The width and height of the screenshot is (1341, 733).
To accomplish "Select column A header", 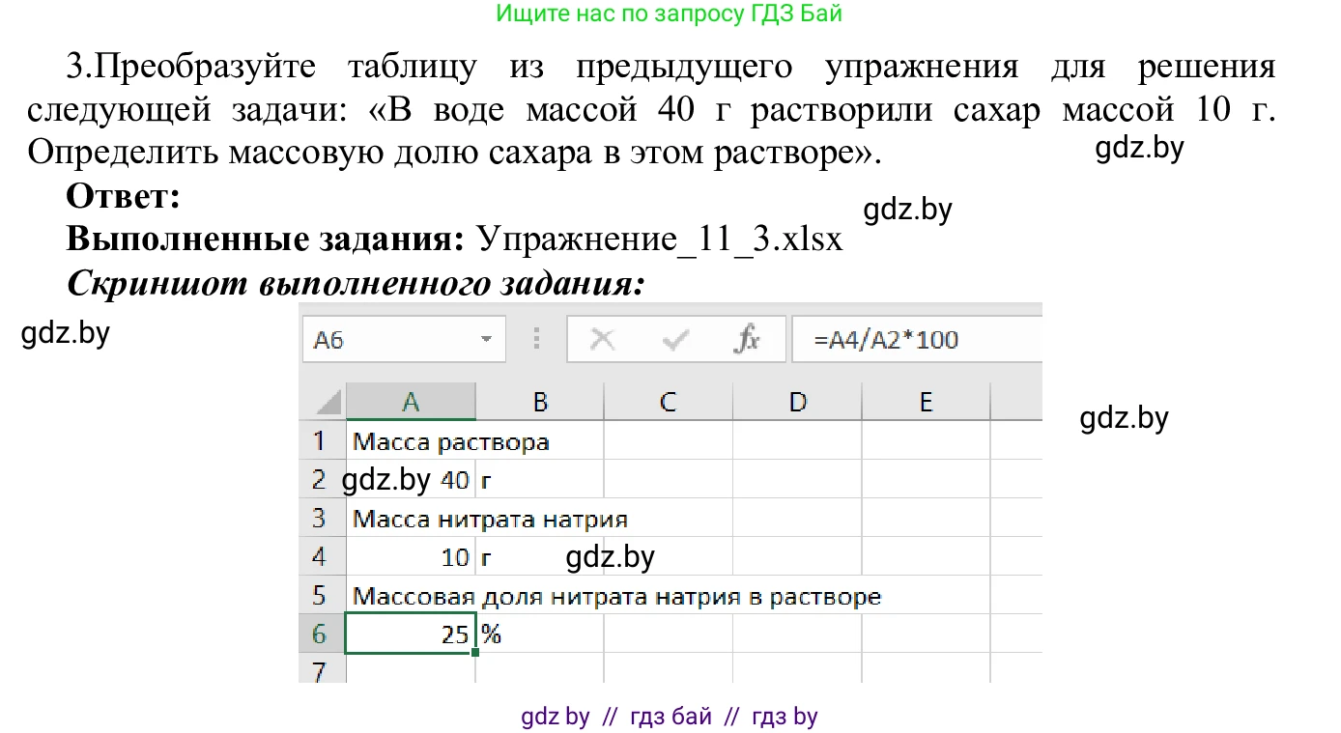I will (411, 402).
